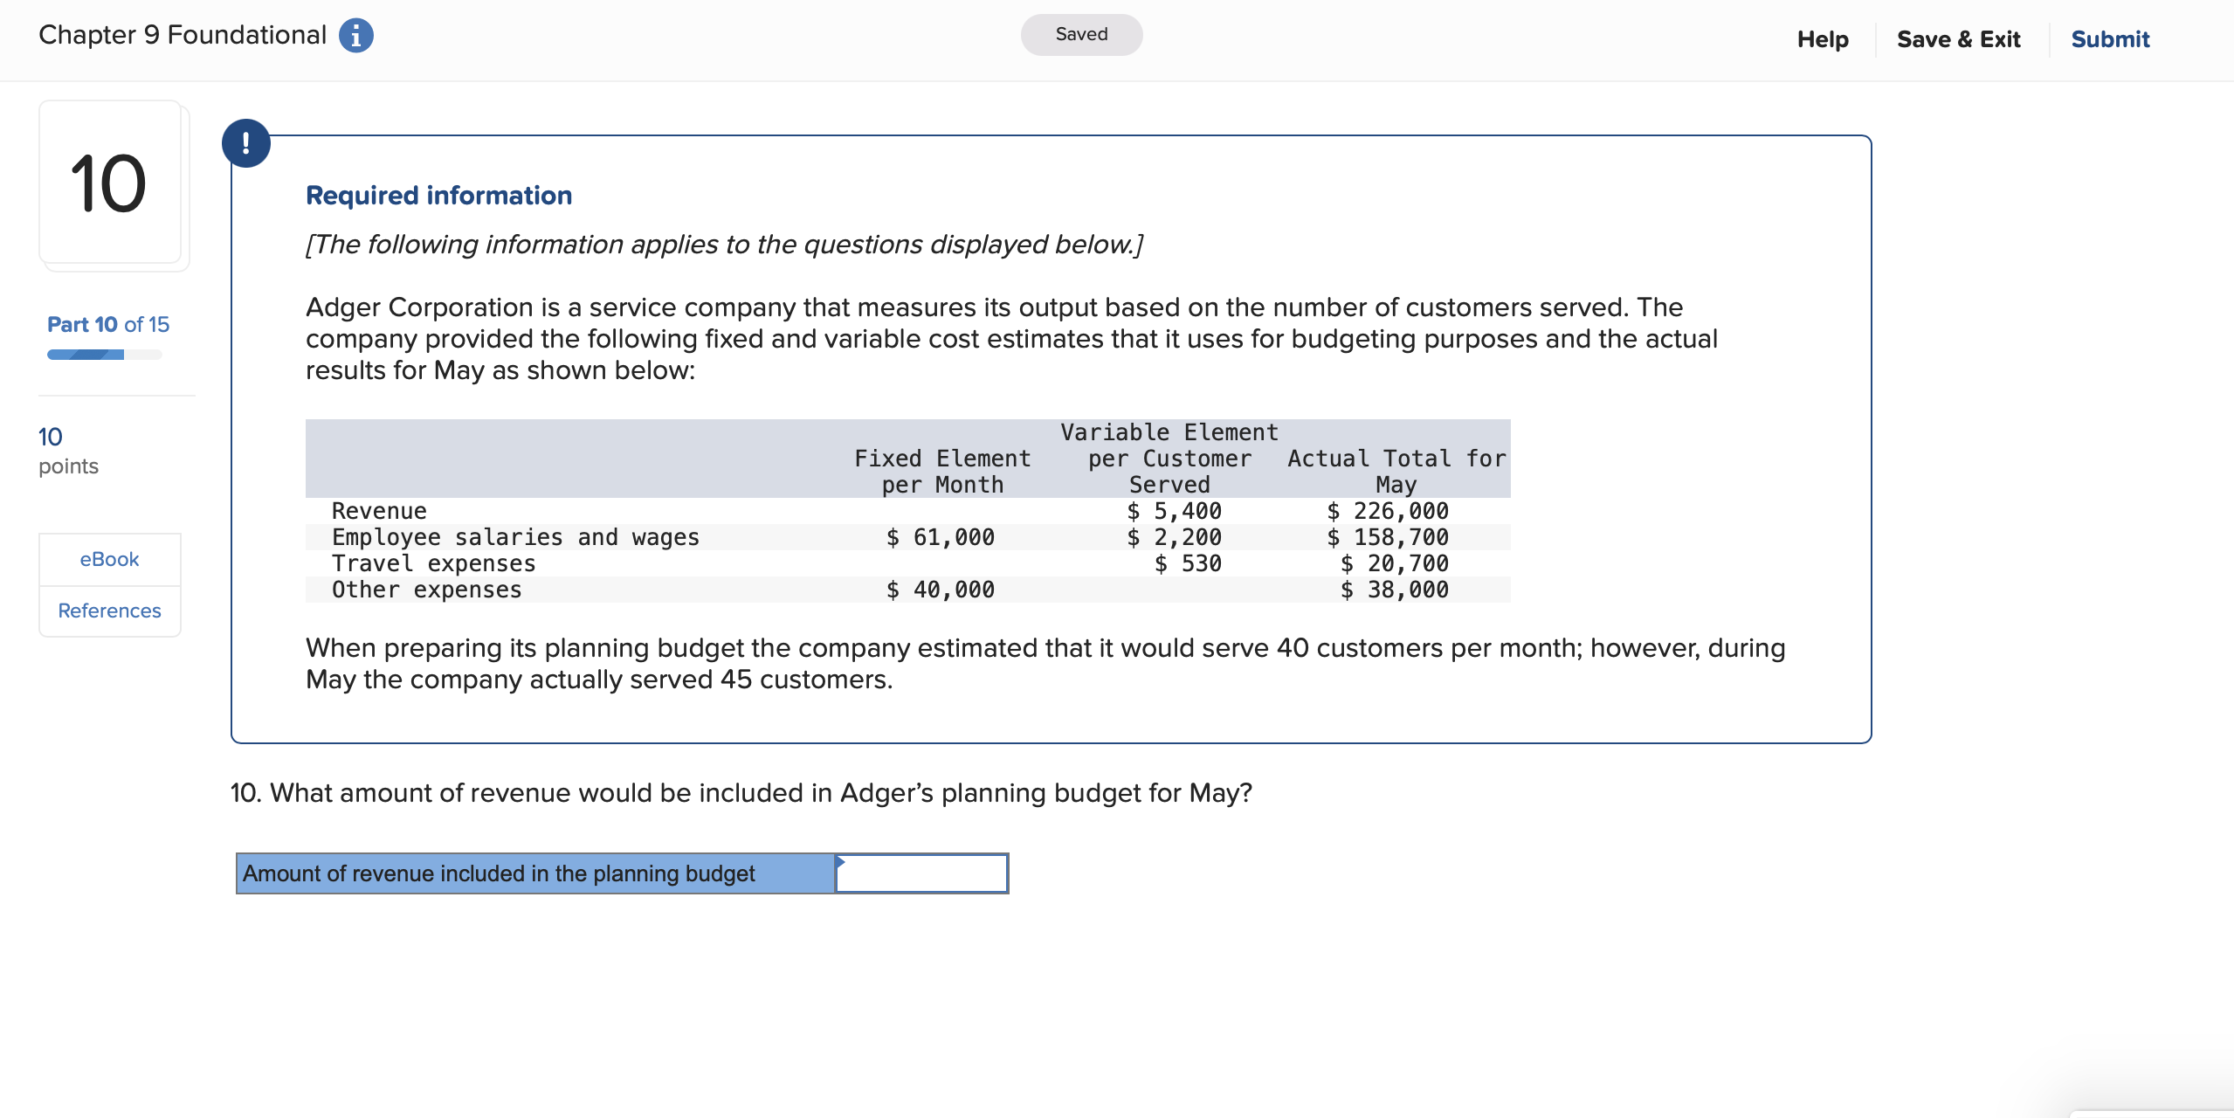Click the Chapter 9 Foundational title text
This screenshot has height=1118, width=2234.
pyautogui.click(x=181, y=35)
